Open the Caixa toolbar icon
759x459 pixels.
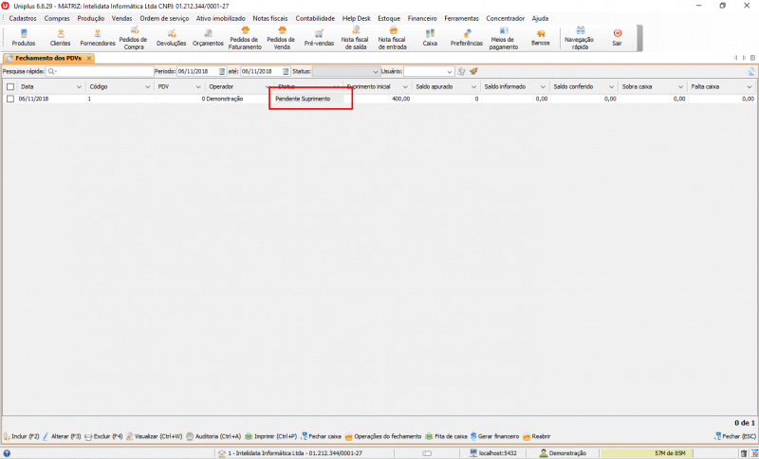[x=430, y=38]
